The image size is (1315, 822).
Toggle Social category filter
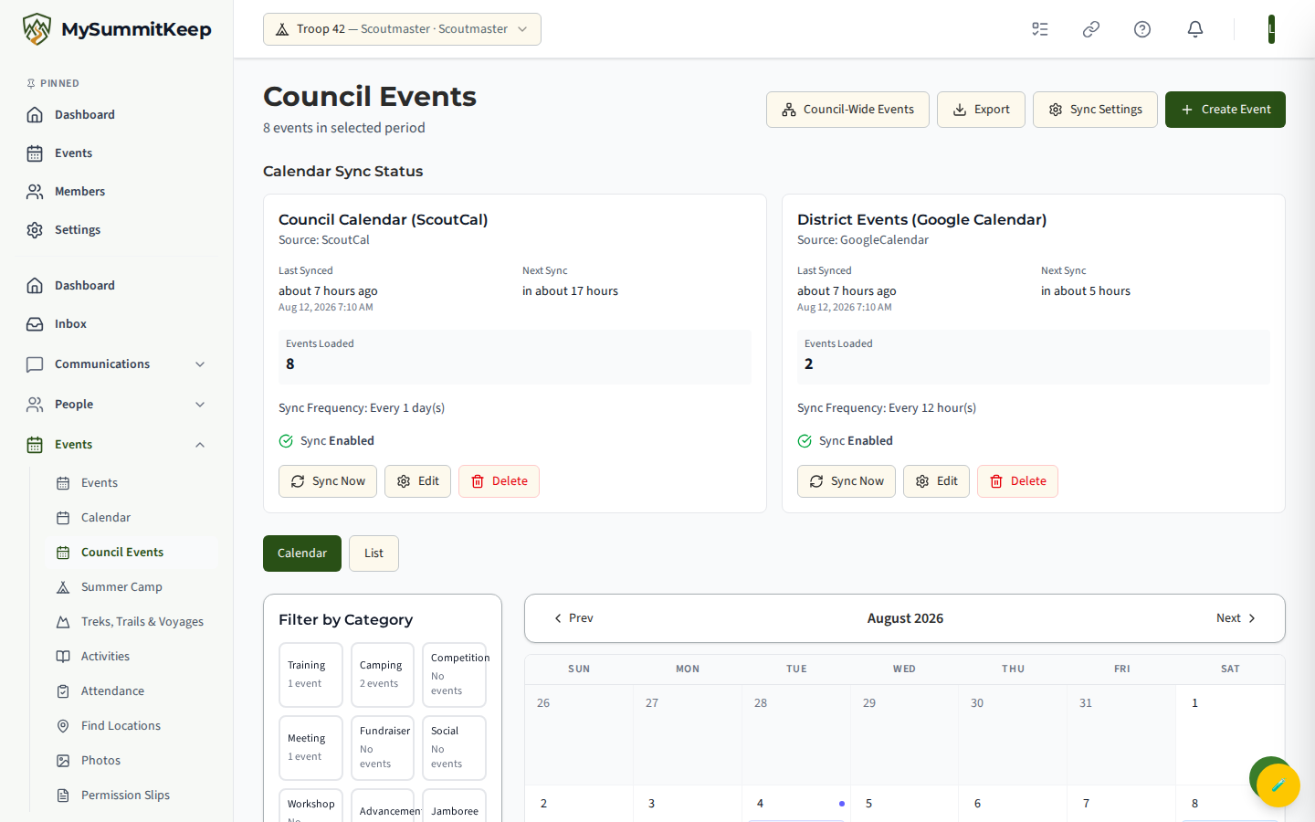pyautogui.click(x=454, y=748)
